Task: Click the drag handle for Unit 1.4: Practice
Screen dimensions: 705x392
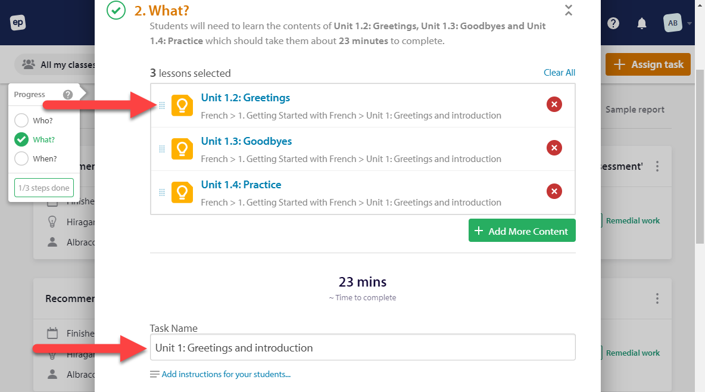Action: (162, 192)
